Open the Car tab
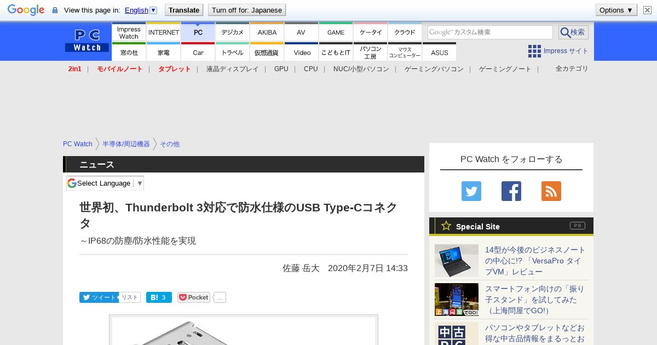 pyautogui.click(x=198, y=52)
